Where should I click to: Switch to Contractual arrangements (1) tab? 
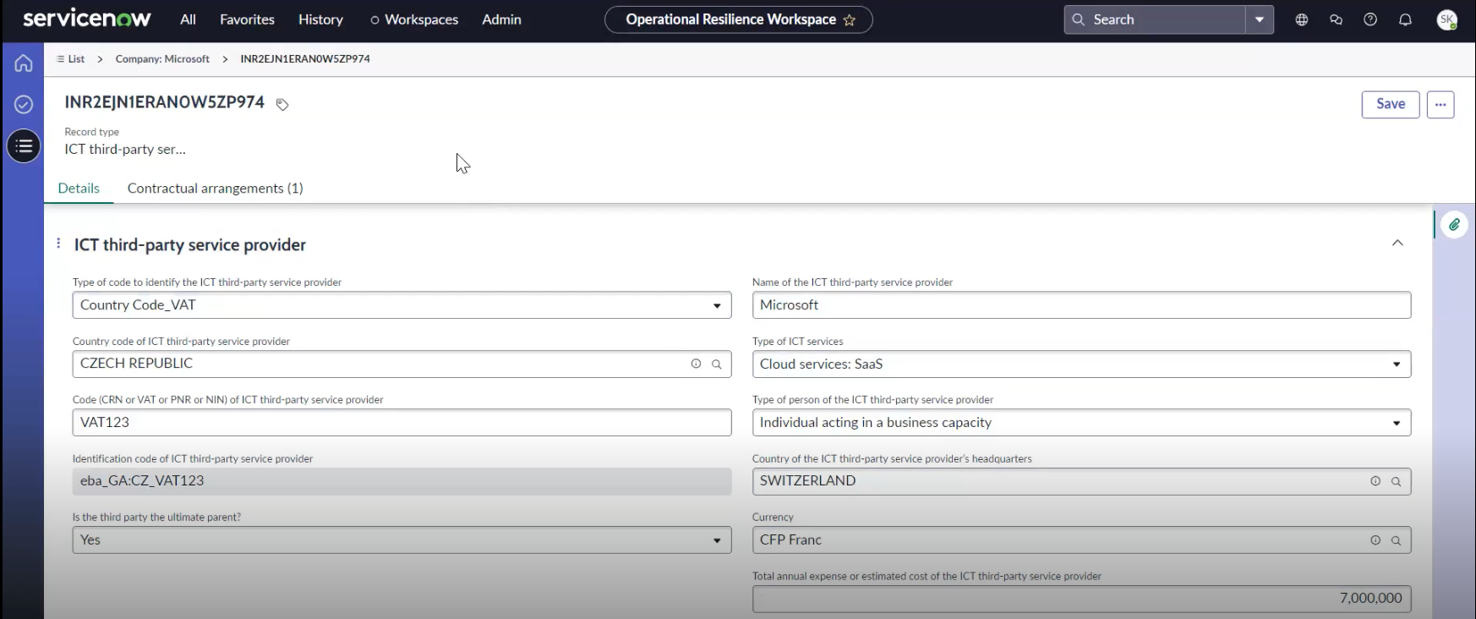pyautogui.click(x=215, y=189)
